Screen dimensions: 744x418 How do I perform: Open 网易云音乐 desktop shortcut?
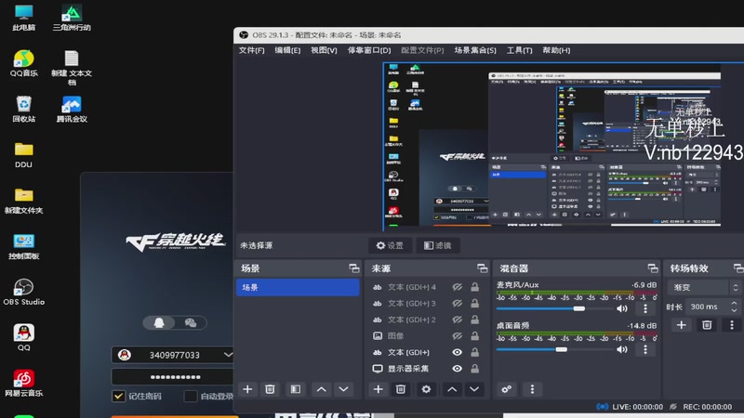pos(24,383)
